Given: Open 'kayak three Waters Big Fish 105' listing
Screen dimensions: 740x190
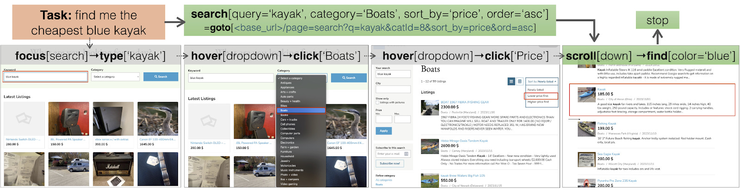Looking at the screenshot, I should click(463, 176).
